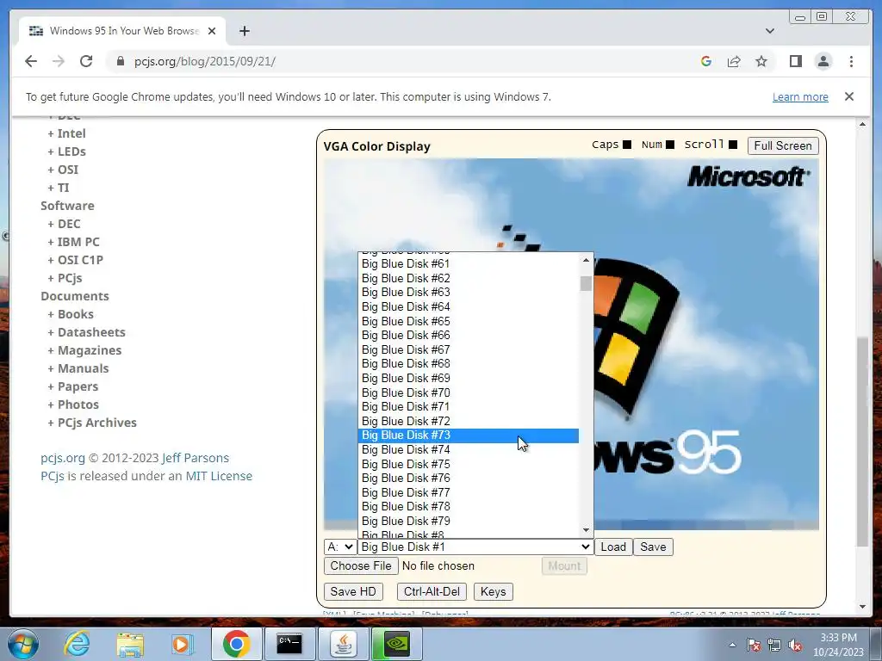Open the Big Blue Disk #1 combo box

click(475, 547)
